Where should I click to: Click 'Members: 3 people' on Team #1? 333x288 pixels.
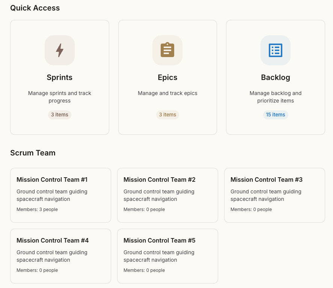[37, 210]
